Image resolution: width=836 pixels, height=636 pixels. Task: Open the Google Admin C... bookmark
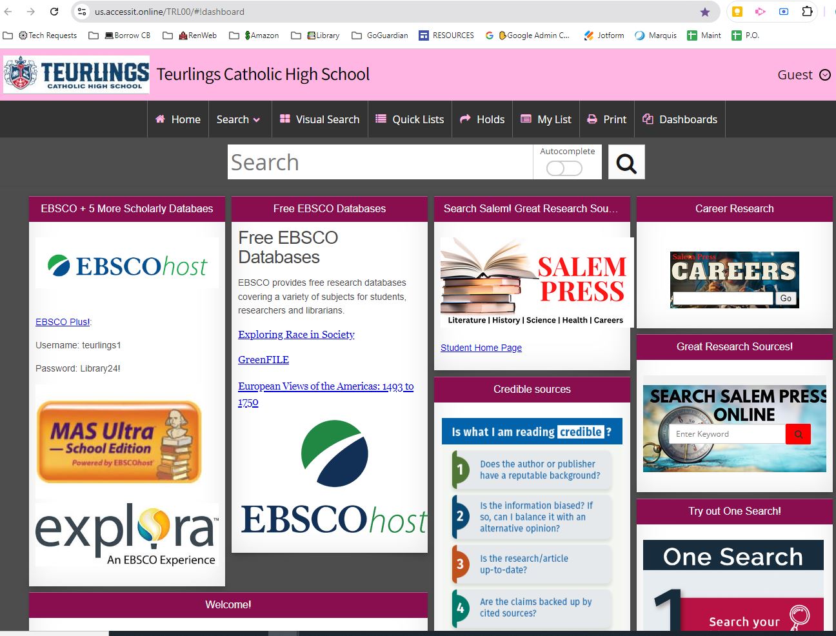click(528, 35)
